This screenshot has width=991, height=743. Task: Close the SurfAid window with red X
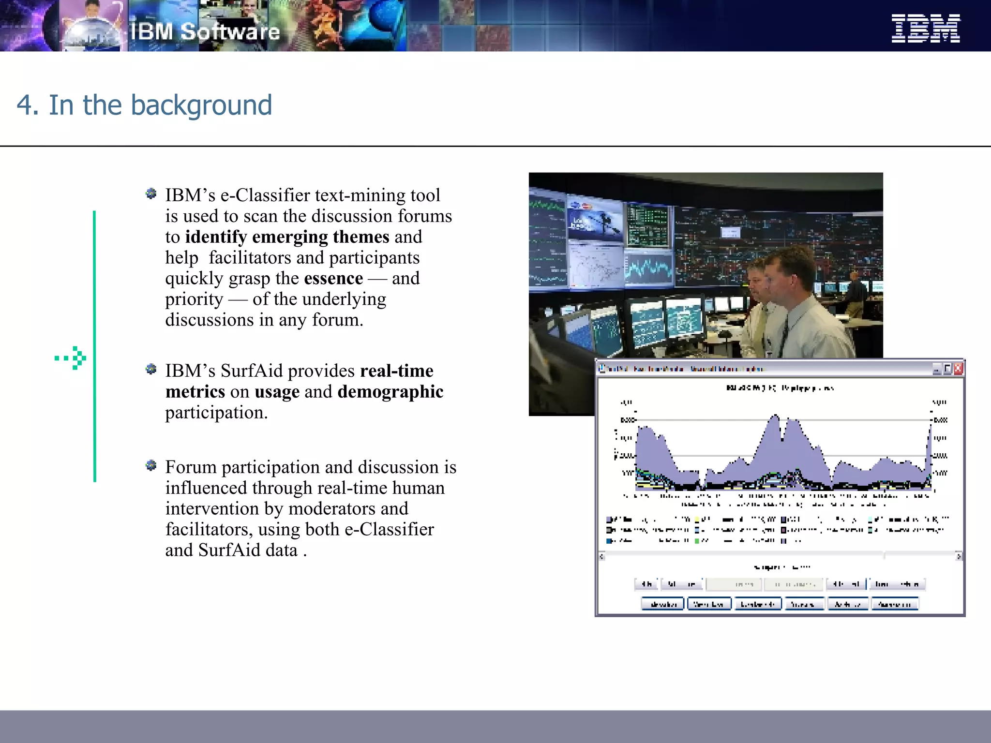click(958, 369)
